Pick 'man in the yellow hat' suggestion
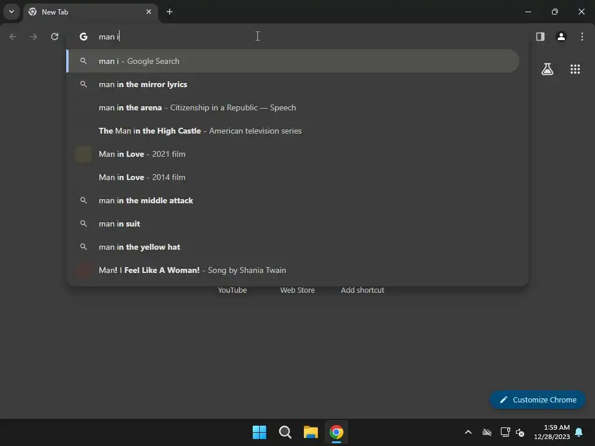The height and width of the screenshot is (446, 595). tap(293, 247)
